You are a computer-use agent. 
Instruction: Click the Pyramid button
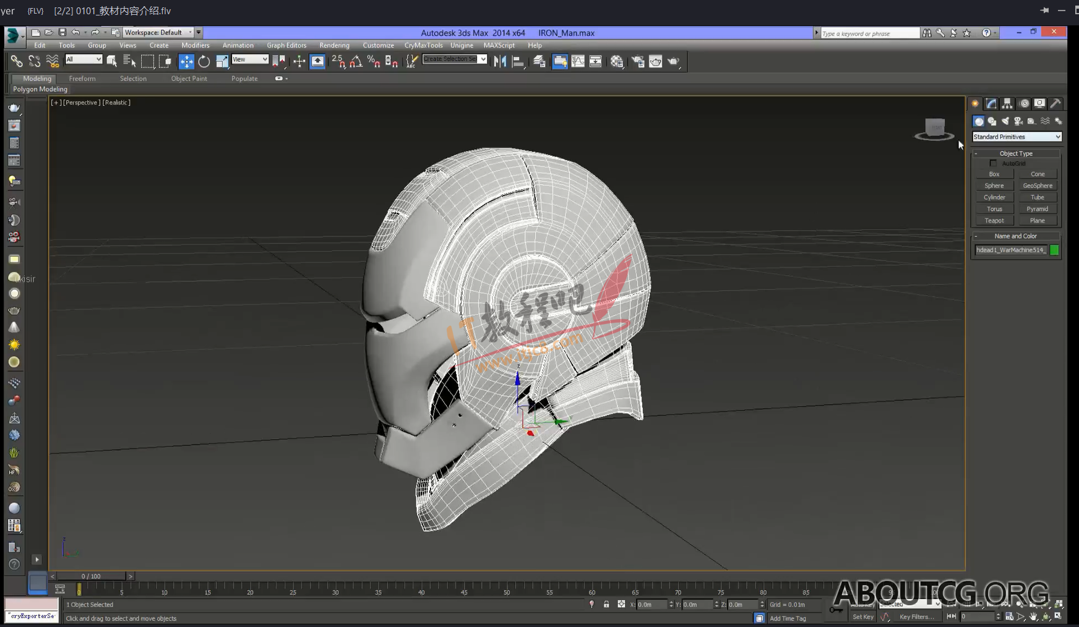pyautogui.click(x=1038, y=209)
